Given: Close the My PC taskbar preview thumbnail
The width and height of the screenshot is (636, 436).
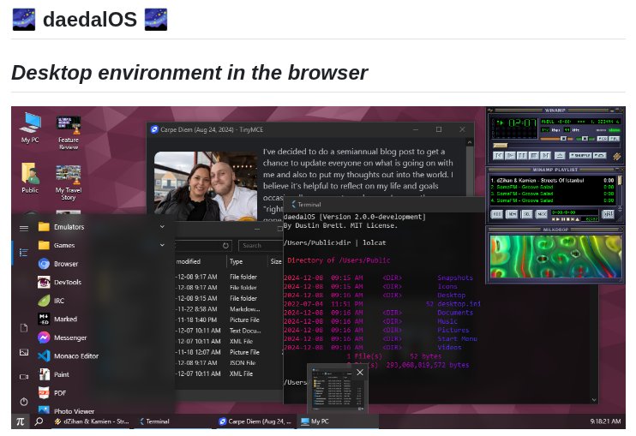Looking at the screenshot, I should [360, 372].
